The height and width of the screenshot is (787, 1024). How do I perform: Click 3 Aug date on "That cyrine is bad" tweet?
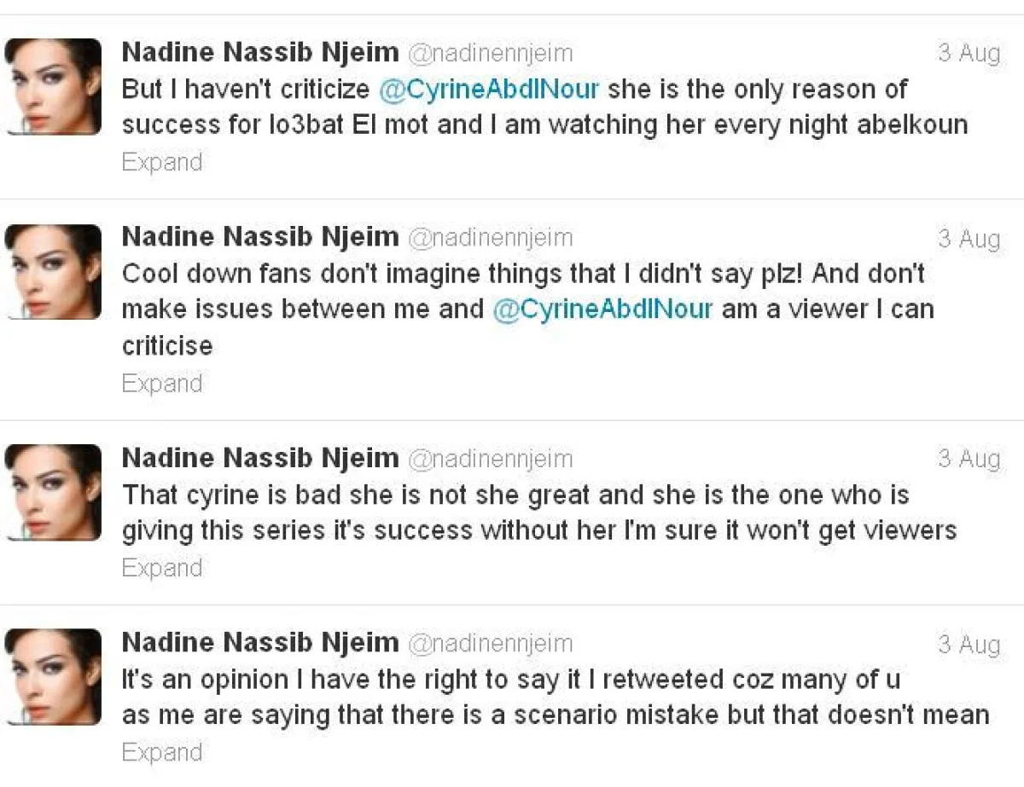[969, 459]
